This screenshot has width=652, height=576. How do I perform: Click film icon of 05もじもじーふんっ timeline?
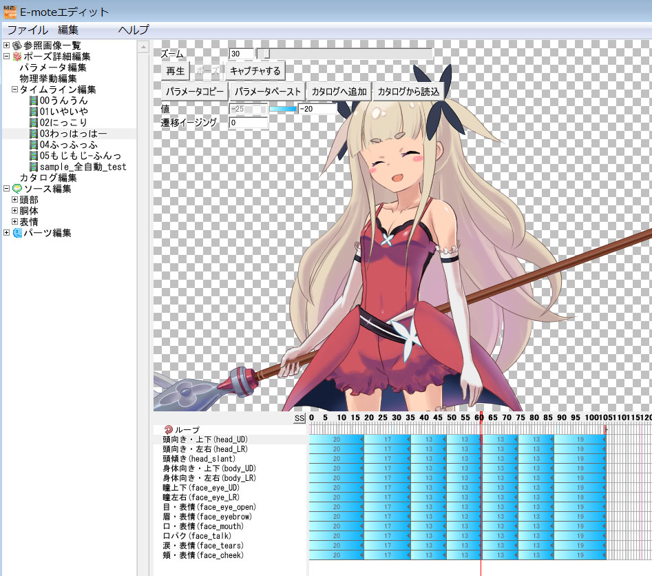34,156
